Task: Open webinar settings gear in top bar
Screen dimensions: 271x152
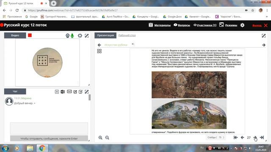Action: (242, 25)
